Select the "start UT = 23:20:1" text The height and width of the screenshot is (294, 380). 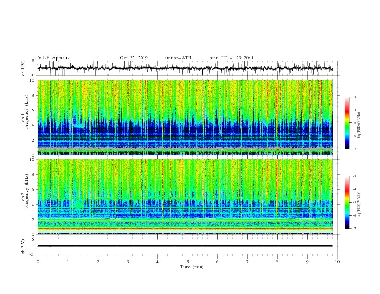[x=232, y=58]
